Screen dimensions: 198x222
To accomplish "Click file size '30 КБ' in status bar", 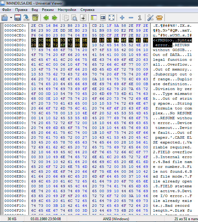I will pyautogui.click(x=12, y=219).
